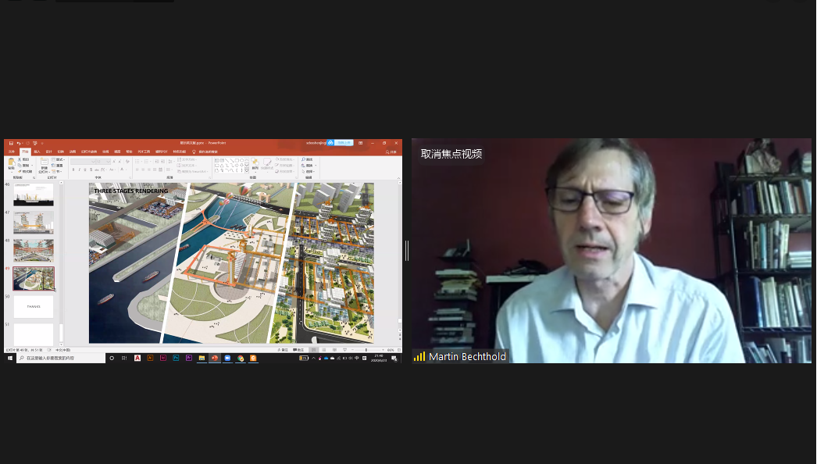Open the Insert ribbon tab
The image size is (817, 464).
[37, 152]
